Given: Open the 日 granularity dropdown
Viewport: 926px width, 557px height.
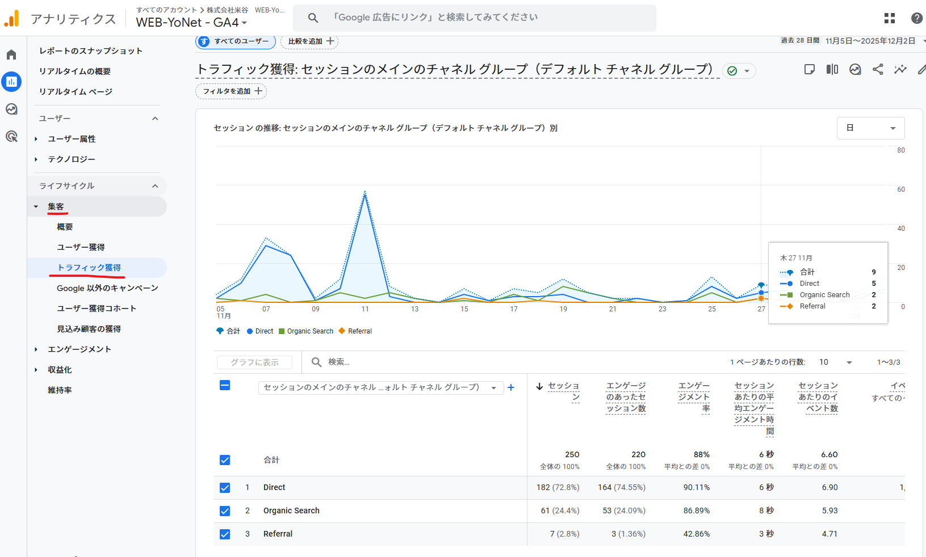Looking at the screenshot, I should pos(870,128).
